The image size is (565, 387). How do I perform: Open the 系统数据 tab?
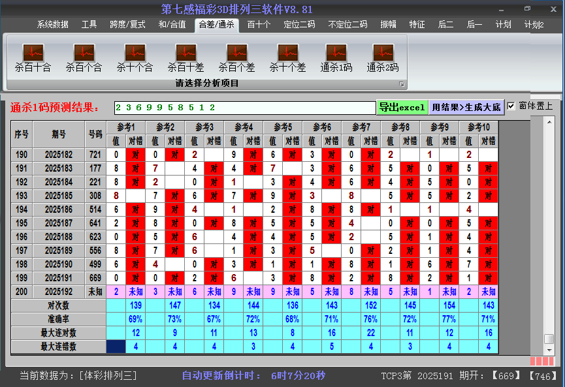click(53, 25)
